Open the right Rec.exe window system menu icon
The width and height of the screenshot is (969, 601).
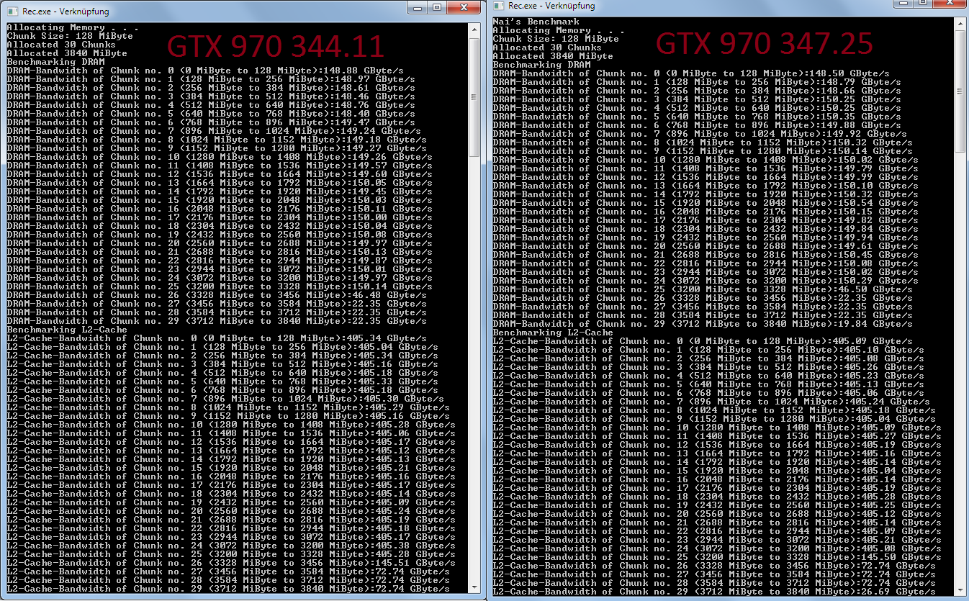coord(497,5)
